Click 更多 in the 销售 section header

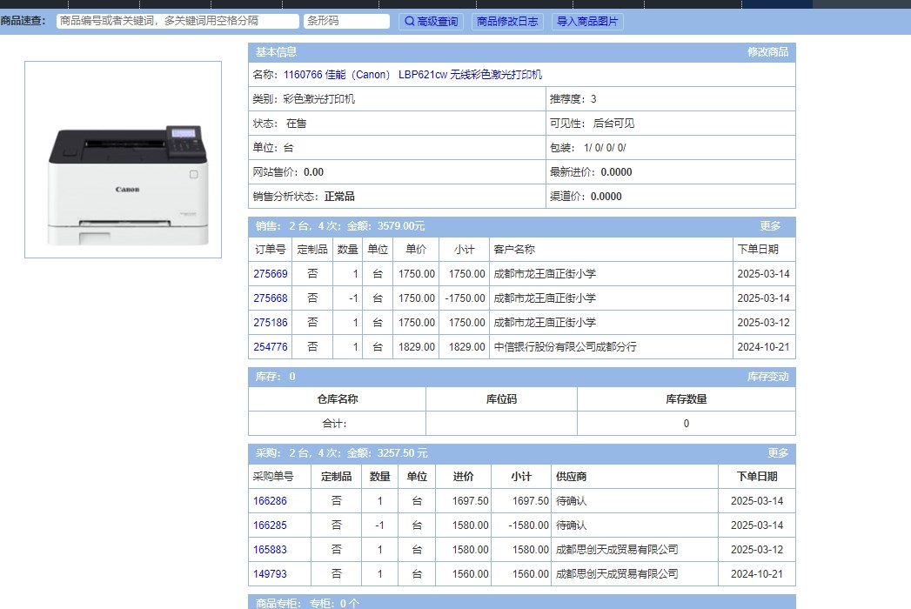(770, 226)
